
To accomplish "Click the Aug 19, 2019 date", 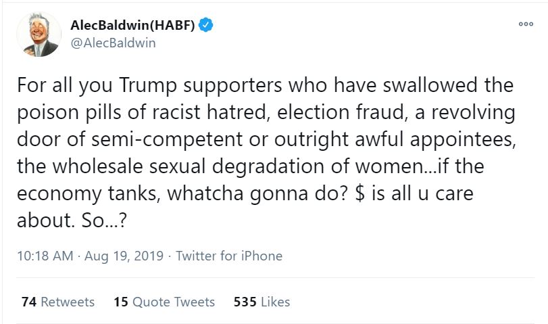I will tap(126, 256).
